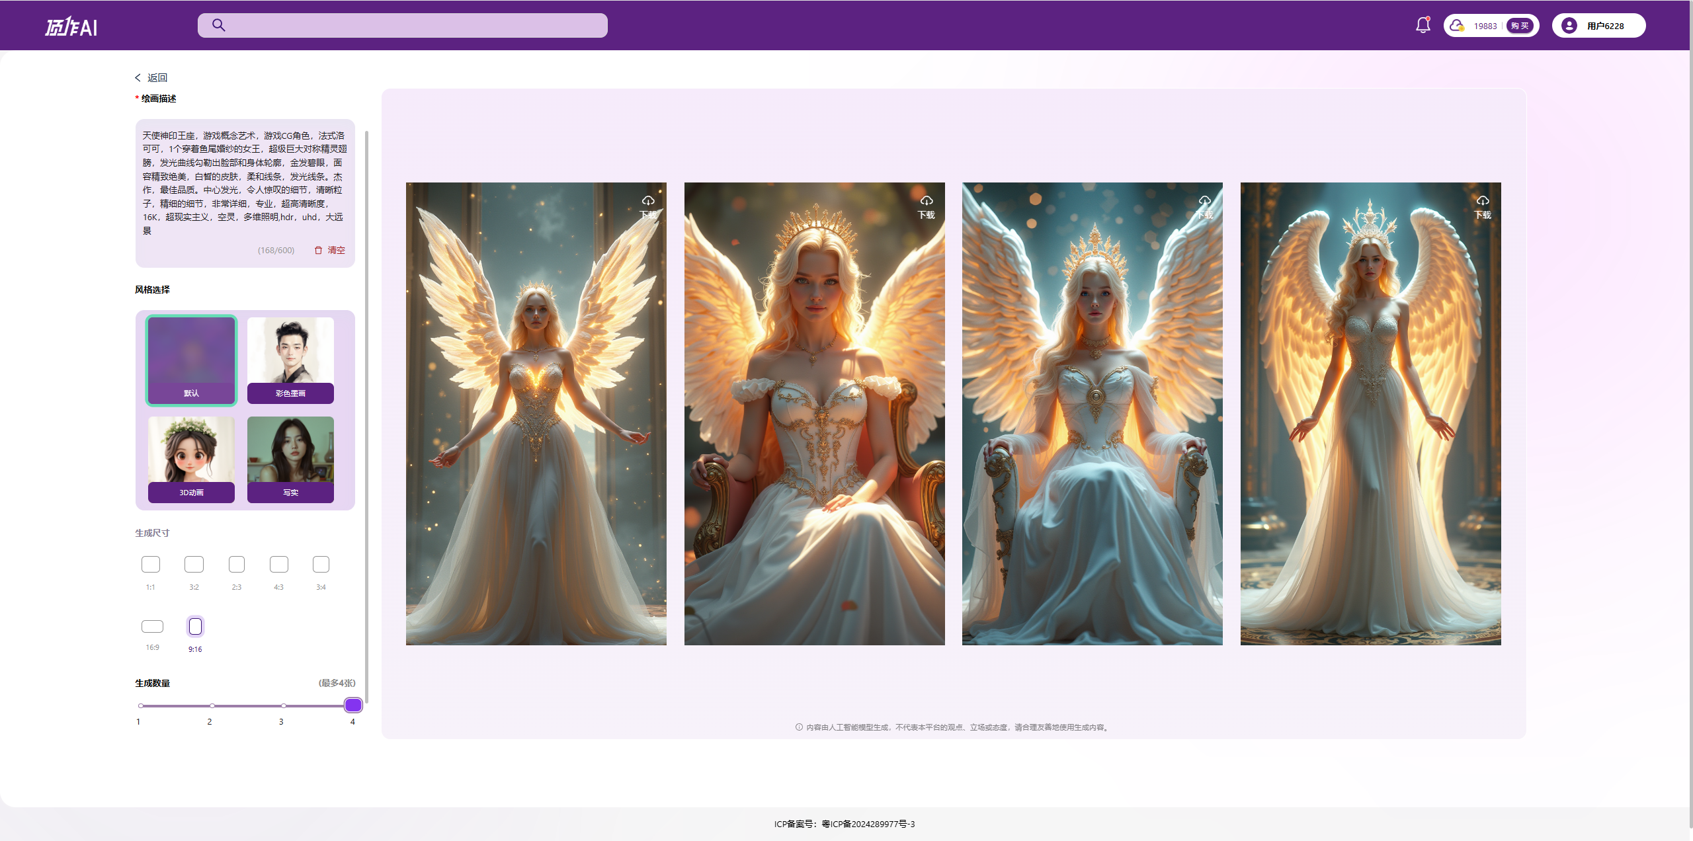Select the 2:3 size ratio
Screen dimensions: 1693x841
237,565
